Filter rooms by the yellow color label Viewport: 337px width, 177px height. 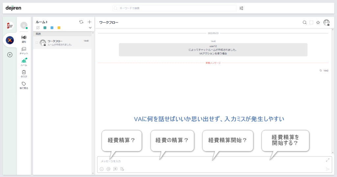(x=59, y=28)
